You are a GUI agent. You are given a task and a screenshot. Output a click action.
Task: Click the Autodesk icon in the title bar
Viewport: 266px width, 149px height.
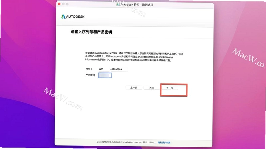[118, 5]
